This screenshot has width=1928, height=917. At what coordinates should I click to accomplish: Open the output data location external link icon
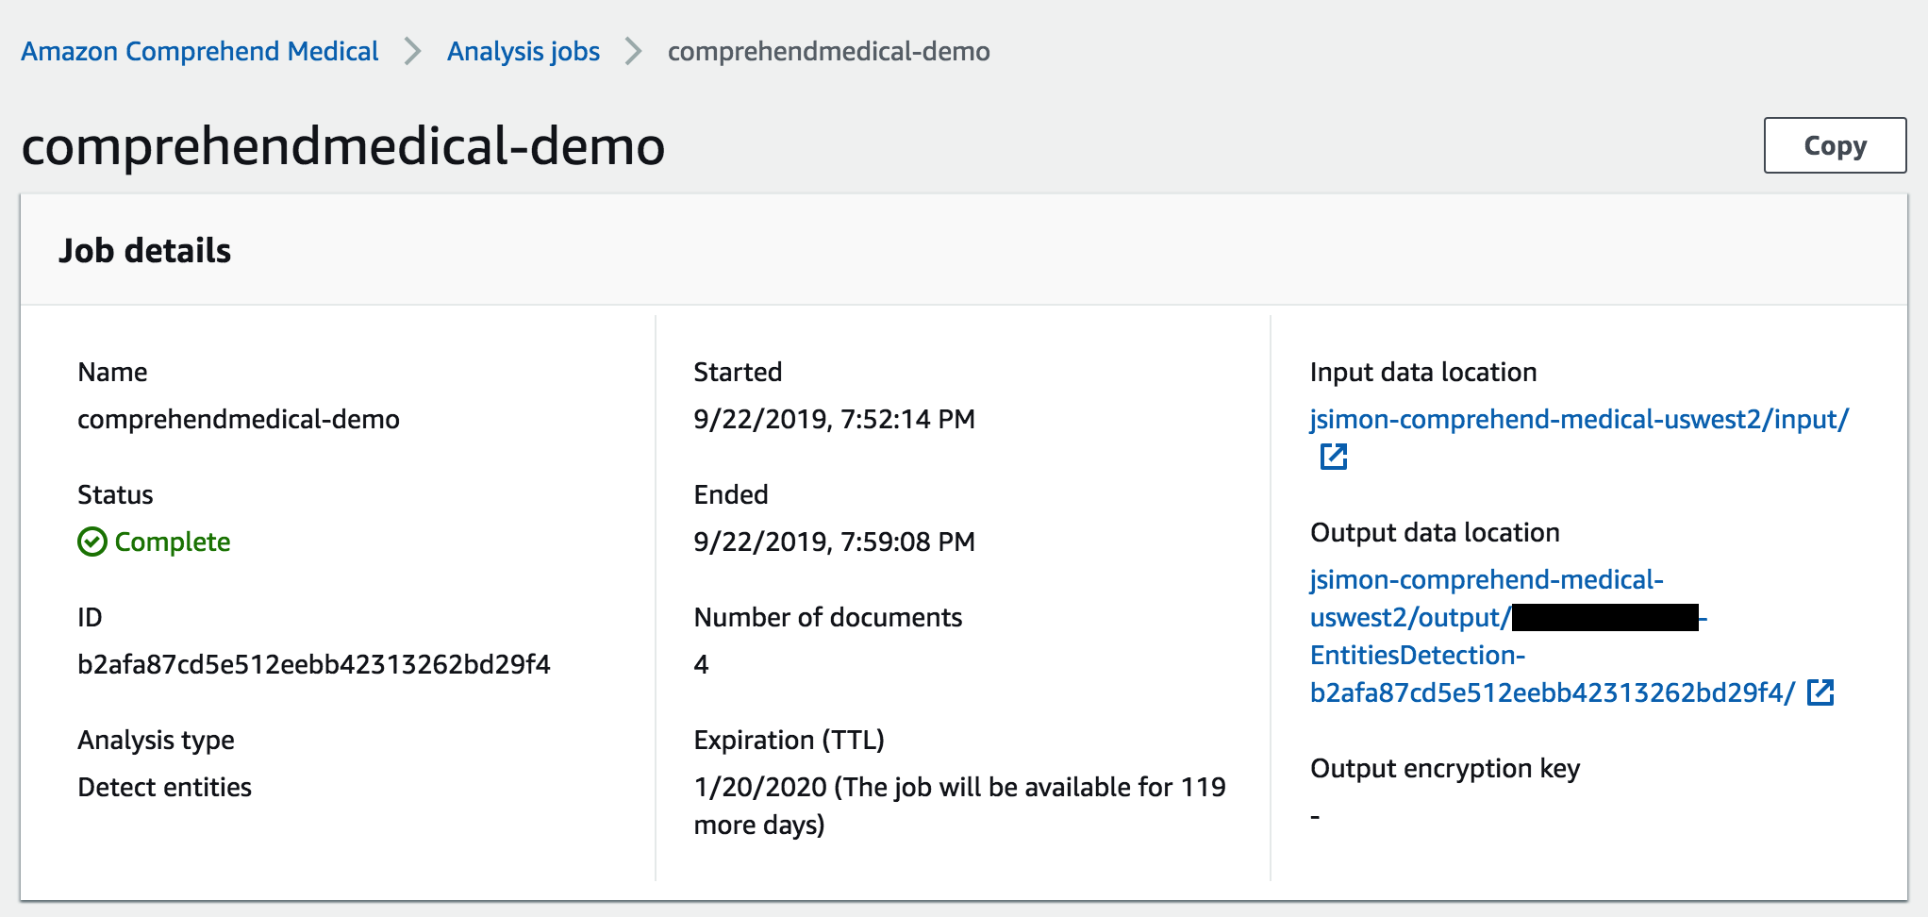coord(1820,692)
